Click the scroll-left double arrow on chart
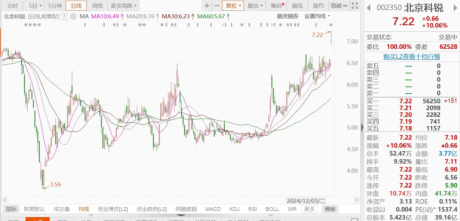 [5, 200]
